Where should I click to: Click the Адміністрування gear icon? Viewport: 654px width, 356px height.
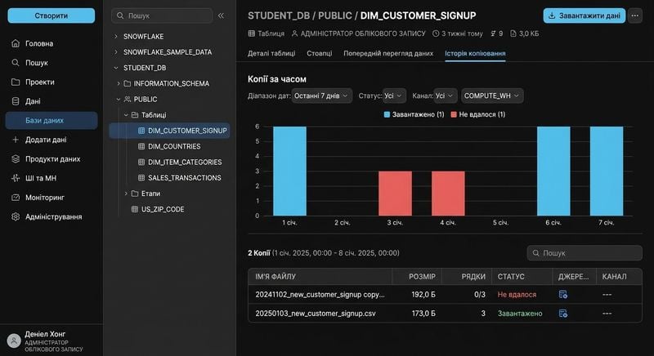[x=16, y=216]
